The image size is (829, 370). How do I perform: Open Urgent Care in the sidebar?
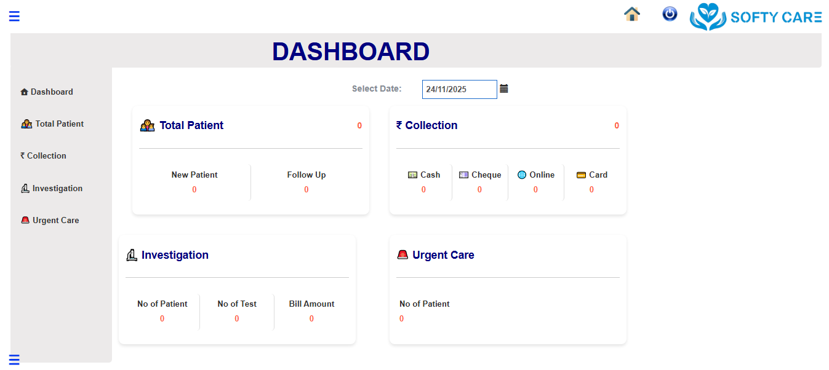50,220
